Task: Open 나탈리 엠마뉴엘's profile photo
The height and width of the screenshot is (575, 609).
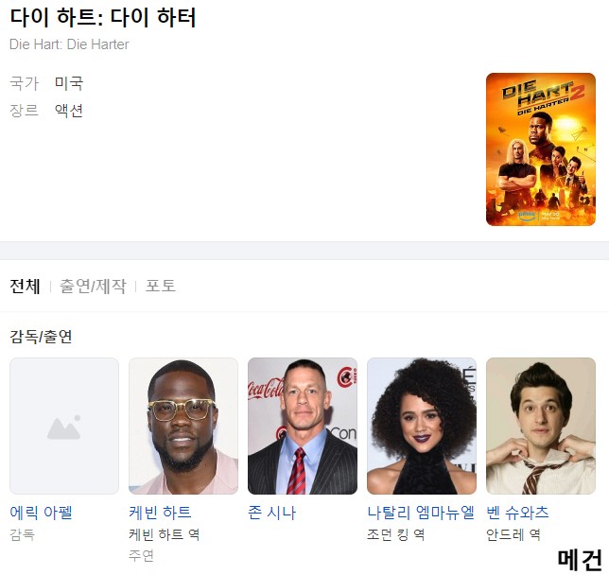Action: pyautogui.click(x=422, y=427)
